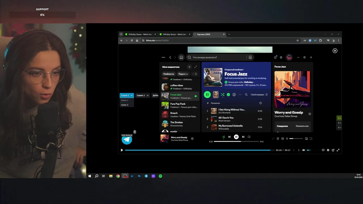Open Telegram from Windows taskbar
Image resolution: width=363 pixels, height=204 pixels.
[x=146, y=176]
